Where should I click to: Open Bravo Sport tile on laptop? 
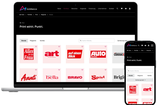click(x=98, y=75)
